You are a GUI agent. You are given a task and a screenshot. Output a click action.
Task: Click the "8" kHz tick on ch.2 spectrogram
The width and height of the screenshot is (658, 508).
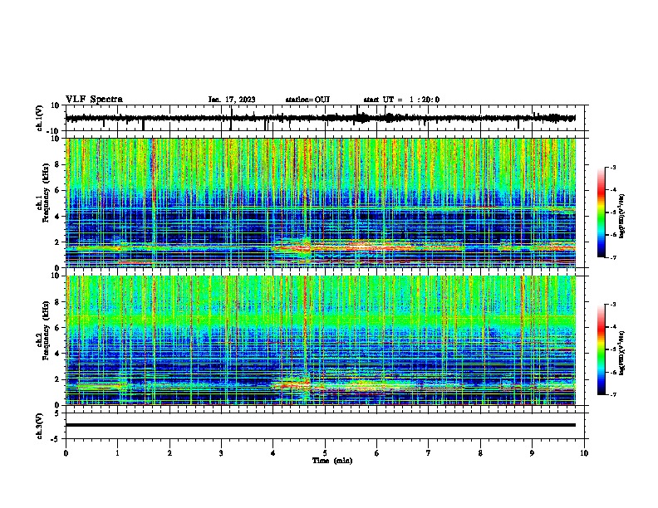[x=57, y=302]
